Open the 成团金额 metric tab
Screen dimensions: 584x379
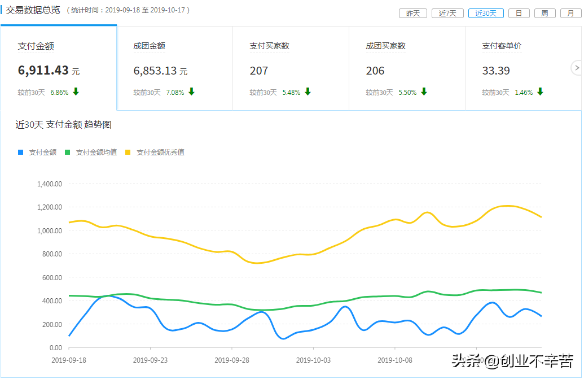(x=175, y=68)
